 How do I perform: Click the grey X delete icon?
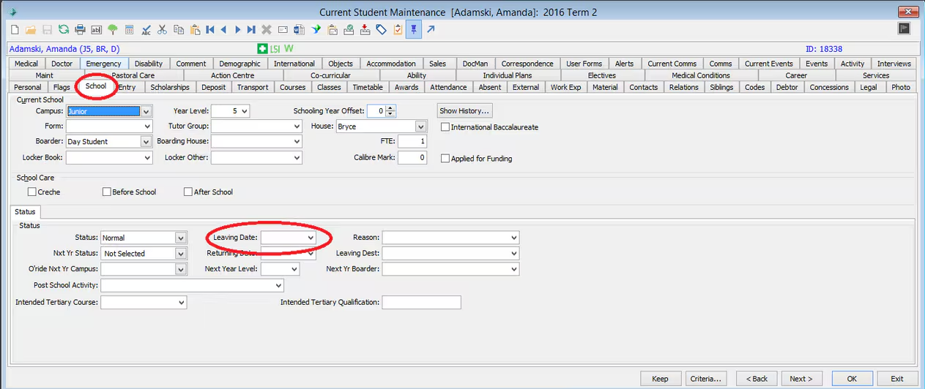click(x=267, y=30)
